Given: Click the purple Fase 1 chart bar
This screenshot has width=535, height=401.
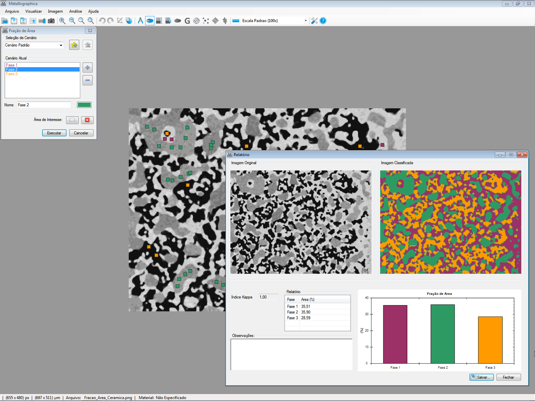Looking at the screenshot, I should [395, 334].
